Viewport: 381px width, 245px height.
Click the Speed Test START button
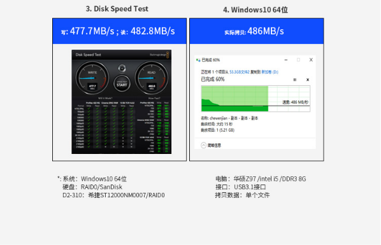122,84
